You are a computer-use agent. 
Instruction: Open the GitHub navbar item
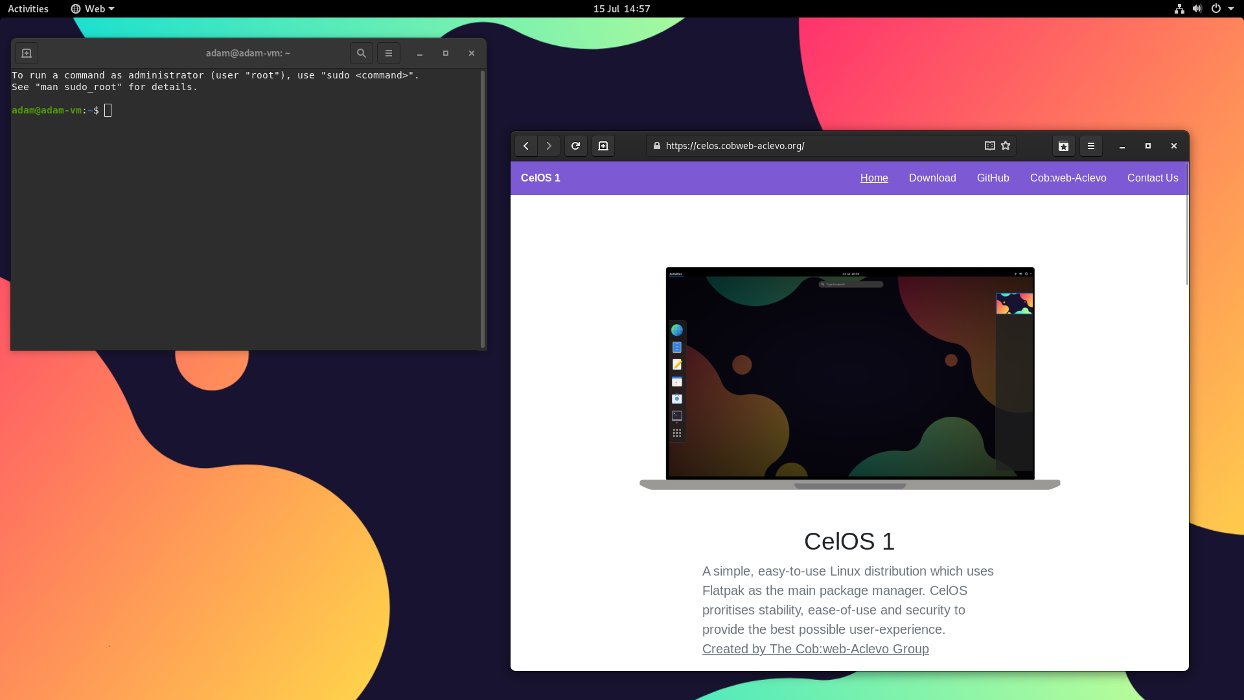993,178
